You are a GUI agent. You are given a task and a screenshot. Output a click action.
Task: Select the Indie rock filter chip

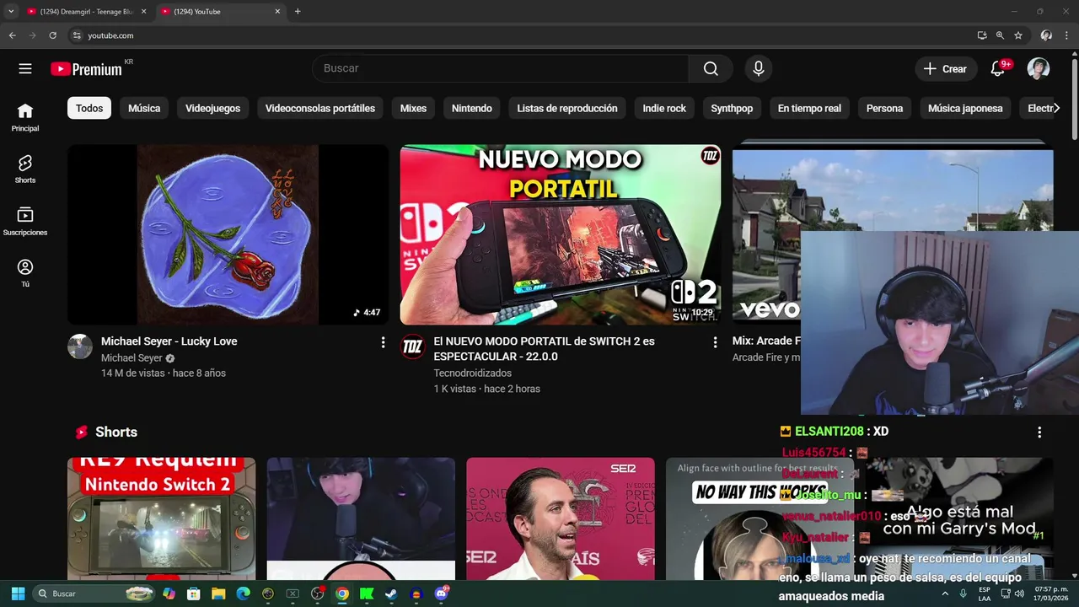coord(664,108)
